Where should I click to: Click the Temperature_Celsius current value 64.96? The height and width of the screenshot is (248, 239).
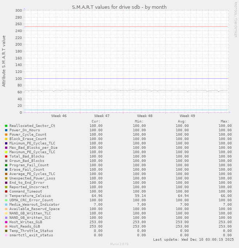point(97,196)
